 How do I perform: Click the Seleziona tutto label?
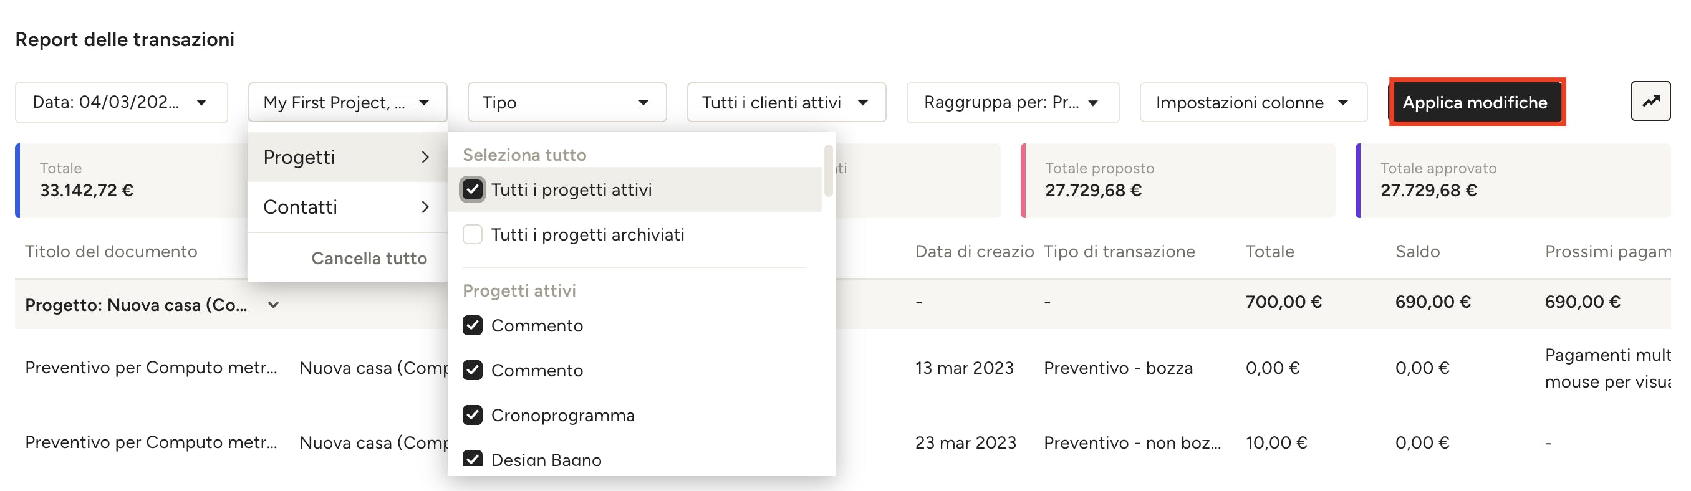pos(524,155)
